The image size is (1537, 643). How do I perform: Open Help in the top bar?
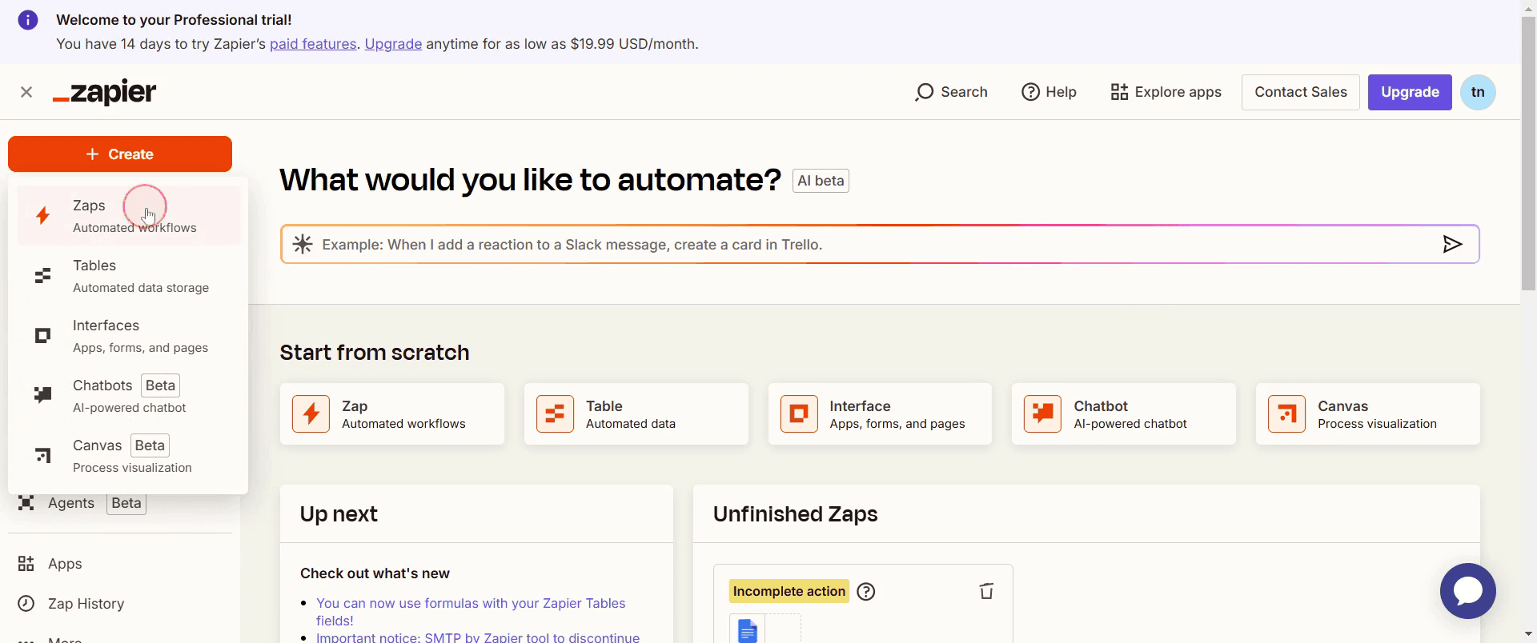point(1049,92)
